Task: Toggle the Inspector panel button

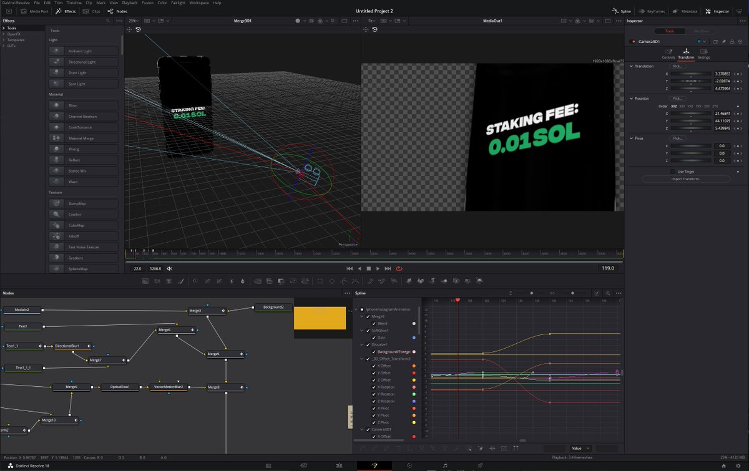Action: pyautogui.click(x=718, y=11)
